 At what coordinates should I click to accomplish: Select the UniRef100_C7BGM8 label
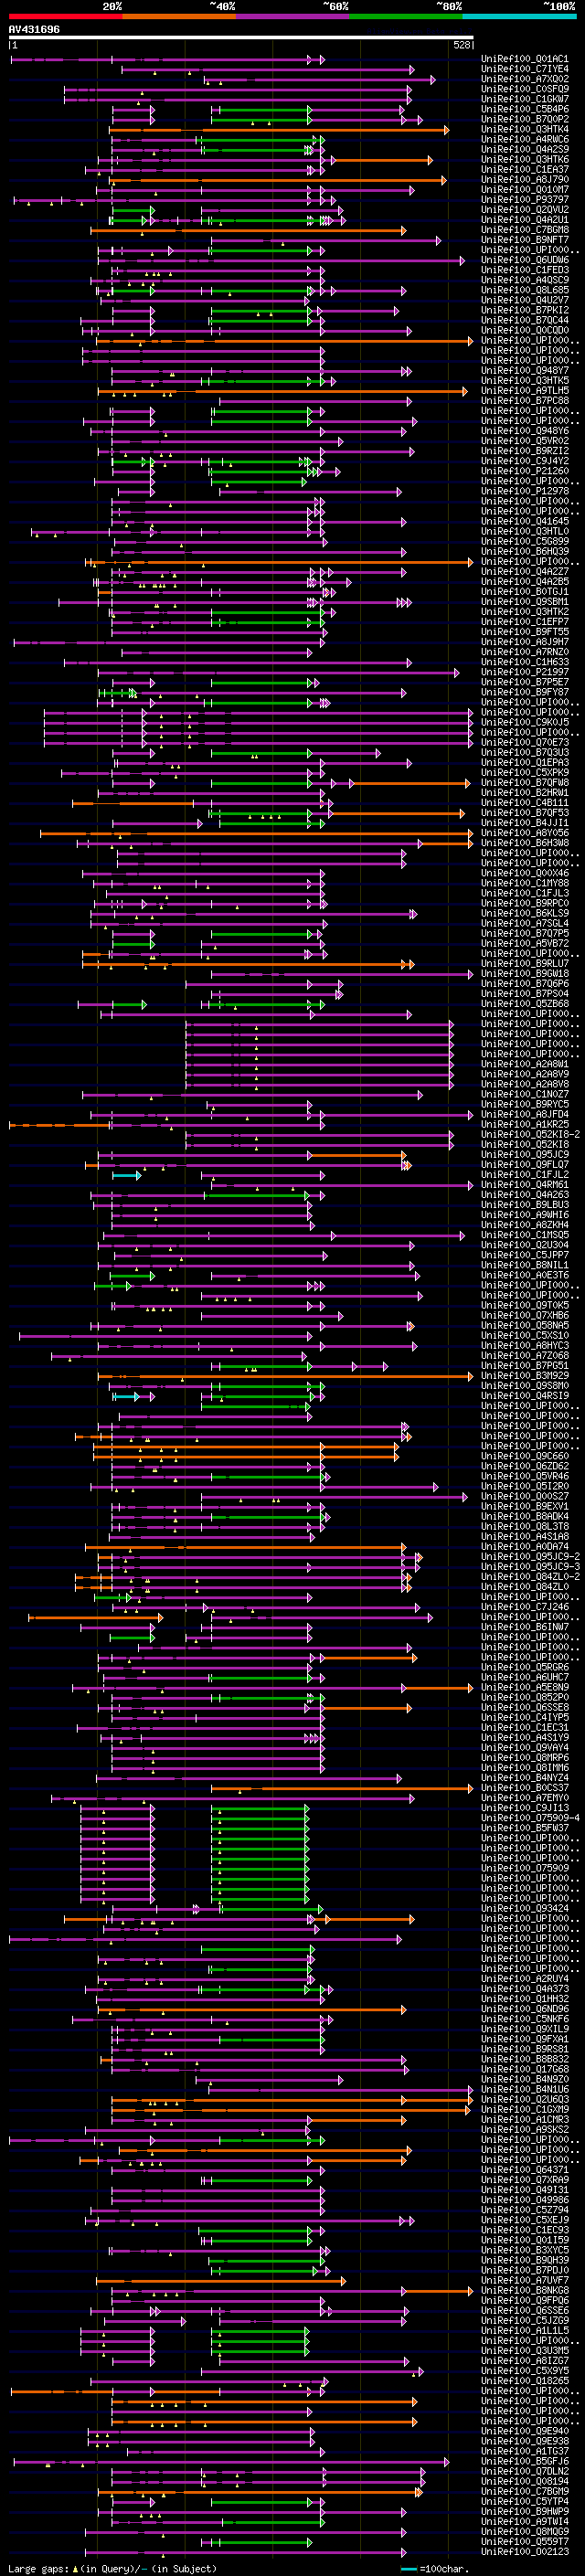(x=524, y=230)
